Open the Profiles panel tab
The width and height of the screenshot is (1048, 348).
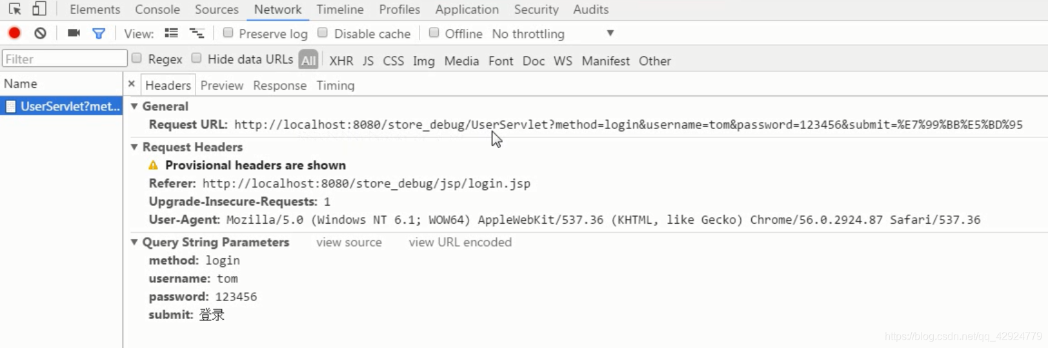(x=399, y=9)
